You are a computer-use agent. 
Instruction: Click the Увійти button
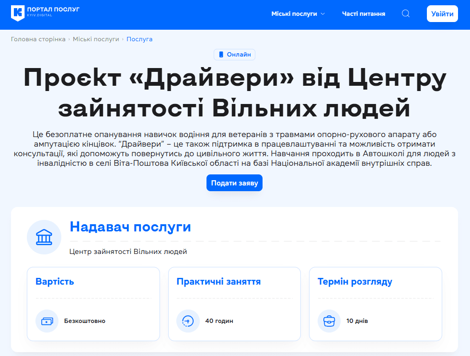point(442,13)
